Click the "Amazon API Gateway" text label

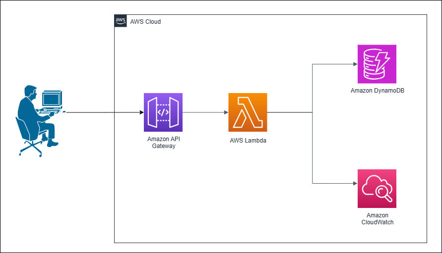pos(163,142)
